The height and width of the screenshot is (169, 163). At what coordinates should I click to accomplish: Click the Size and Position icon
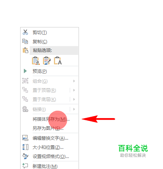pos(25,147)
